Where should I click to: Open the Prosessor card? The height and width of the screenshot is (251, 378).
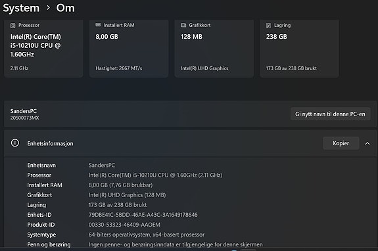click(x=43, y=49)
